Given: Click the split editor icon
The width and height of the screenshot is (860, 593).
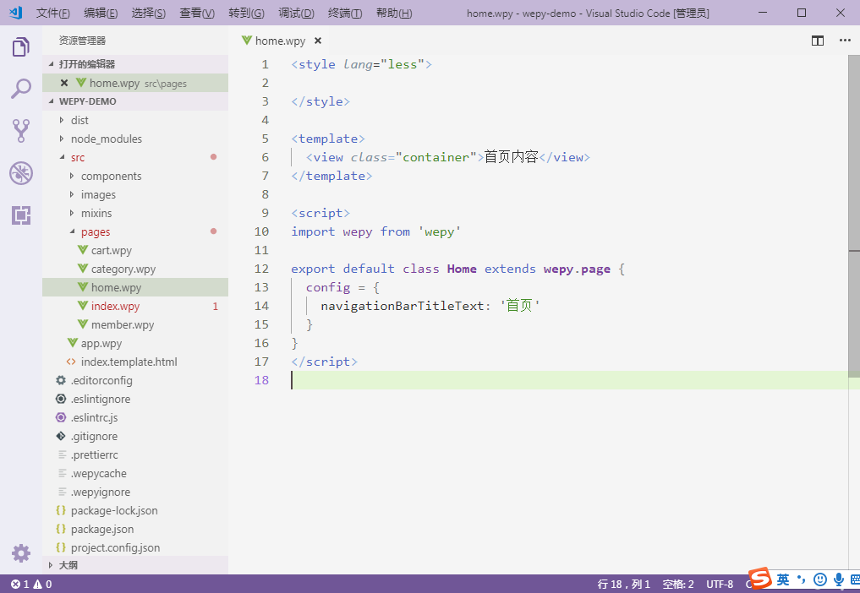Looking at the screenshot, I should (817, 41).
